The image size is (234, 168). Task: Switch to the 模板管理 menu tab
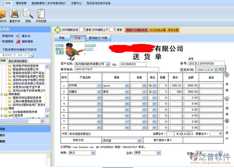pos(21,3)
